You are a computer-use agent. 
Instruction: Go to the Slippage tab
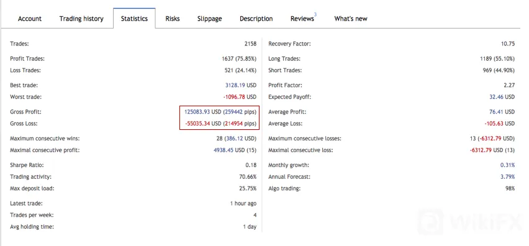pos(209,19)
